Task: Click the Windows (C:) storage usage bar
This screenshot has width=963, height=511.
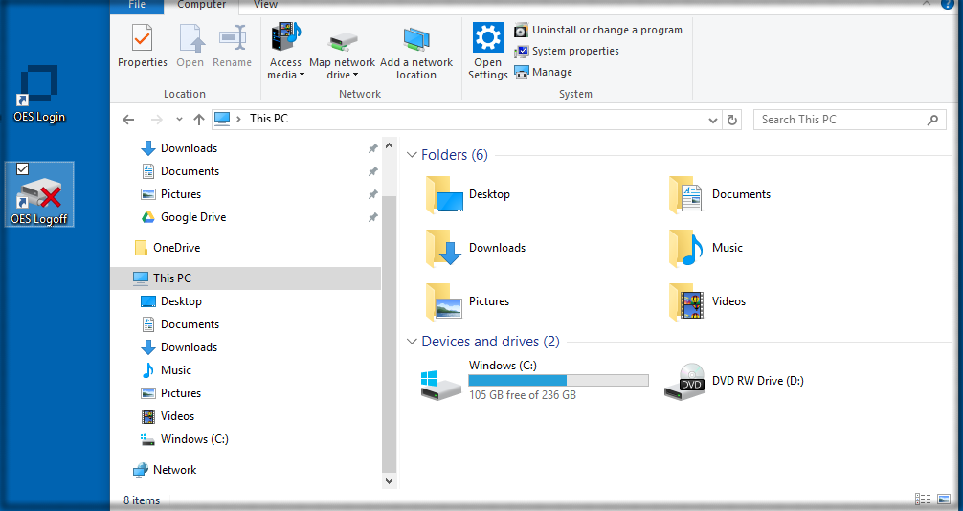Action: (558, 380)
